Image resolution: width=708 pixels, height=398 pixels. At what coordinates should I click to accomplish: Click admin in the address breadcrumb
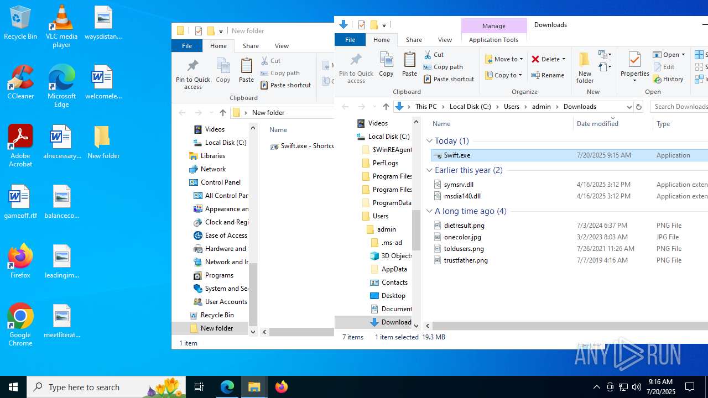pos(542,107)
